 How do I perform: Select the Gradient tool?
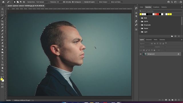click(2, 46)
